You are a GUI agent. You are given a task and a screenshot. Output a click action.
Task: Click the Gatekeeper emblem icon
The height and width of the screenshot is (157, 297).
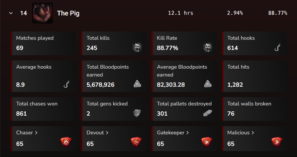pyautogui.click(x=207, y=142)
